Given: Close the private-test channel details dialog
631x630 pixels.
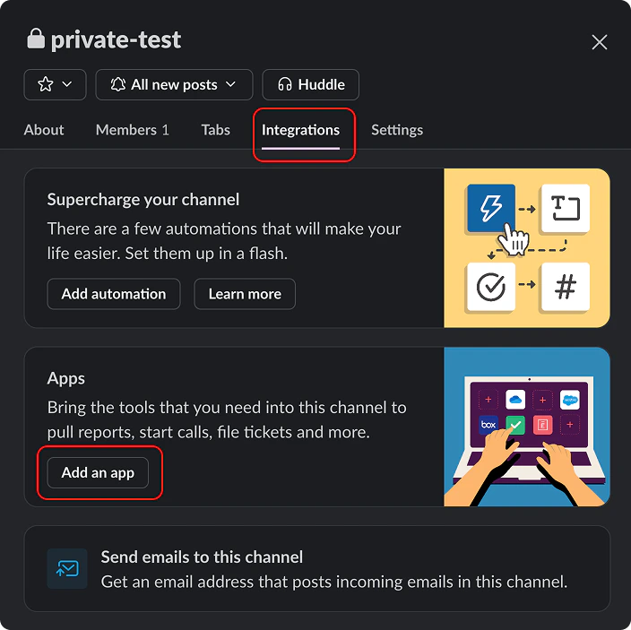Looking at the screenshot, I should (x=600, y=42).
